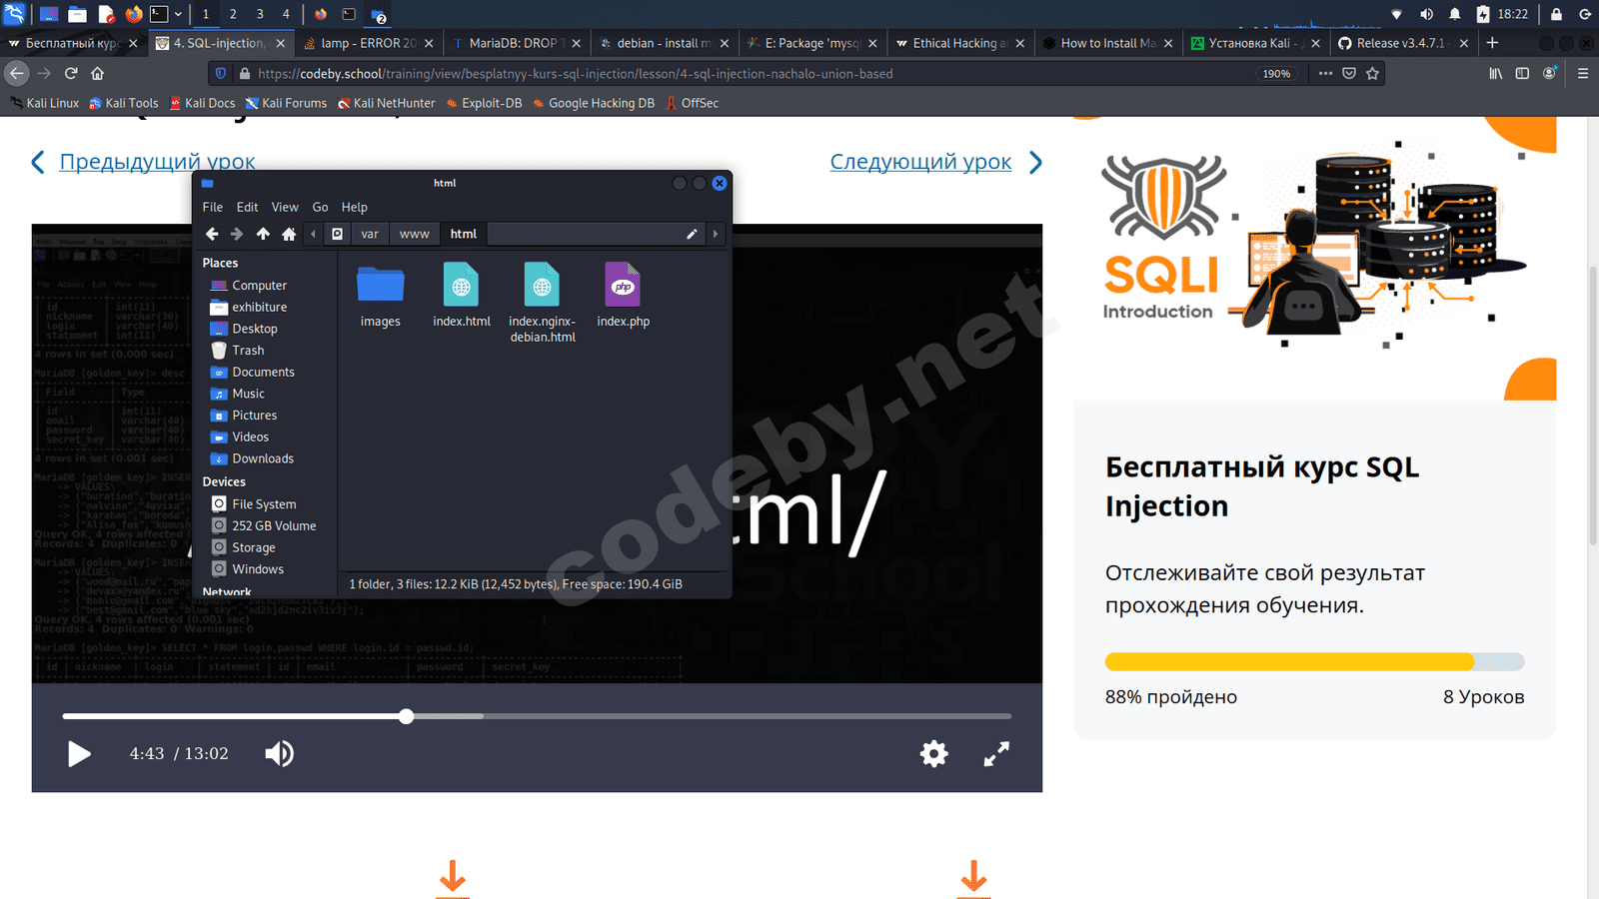Image resolution: width=1599 pixels, height=899 pixels.
Task: Expand path bar right arrow
Action: pyautogui.click(x=716, y=234)
